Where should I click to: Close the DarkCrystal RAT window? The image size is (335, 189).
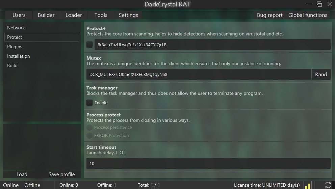330,4
